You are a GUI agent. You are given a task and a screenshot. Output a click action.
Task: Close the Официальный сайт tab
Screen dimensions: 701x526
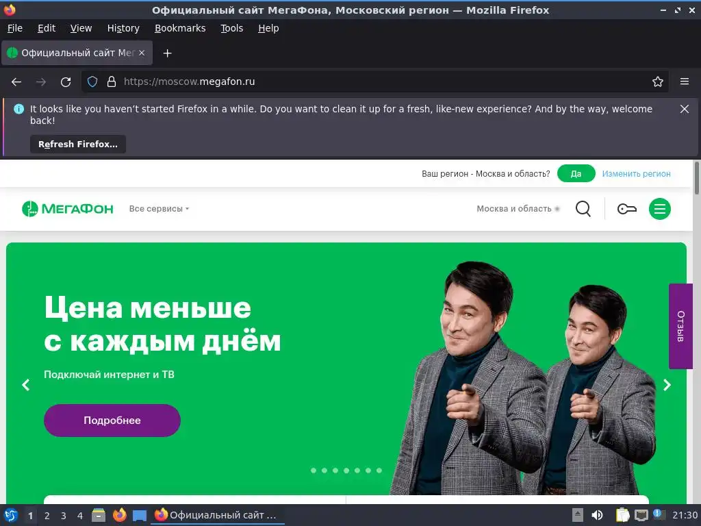(x=142, y=53)
